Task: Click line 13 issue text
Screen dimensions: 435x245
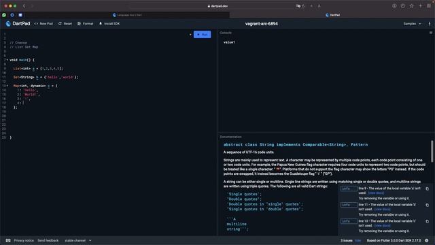Action: (387, 223)
